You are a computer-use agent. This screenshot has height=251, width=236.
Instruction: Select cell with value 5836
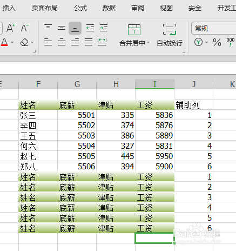(155, 115)
